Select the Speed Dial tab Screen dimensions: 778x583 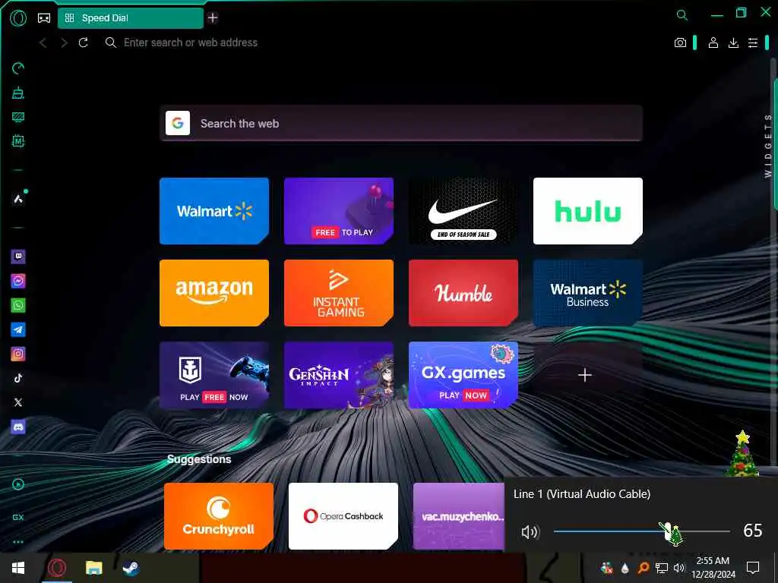tap(131, 18)
